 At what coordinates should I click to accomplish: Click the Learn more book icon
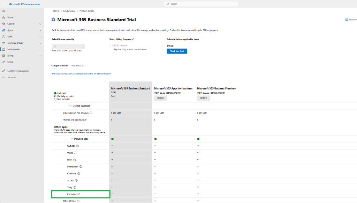(347, 20)
